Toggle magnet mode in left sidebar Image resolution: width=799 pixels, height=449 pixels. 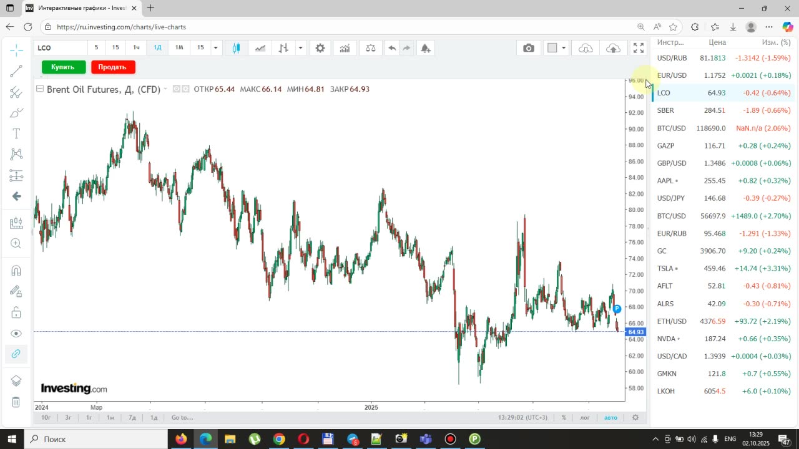pos(16,271)
